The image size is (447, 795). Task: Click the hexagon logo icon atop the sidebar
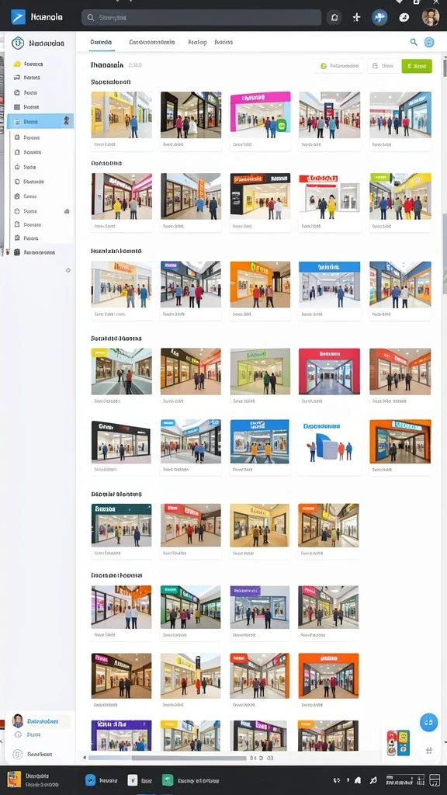(19, 43)
